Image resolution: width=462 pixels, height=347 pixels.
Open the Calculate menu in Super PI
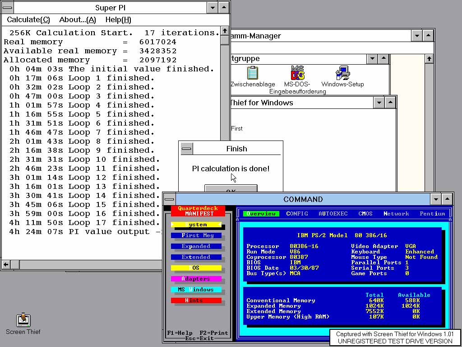(28, 20)
